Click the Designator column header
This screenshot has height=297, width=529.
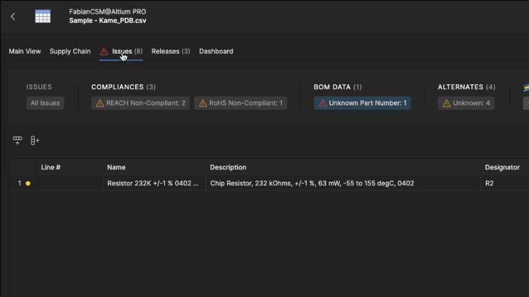502,167
